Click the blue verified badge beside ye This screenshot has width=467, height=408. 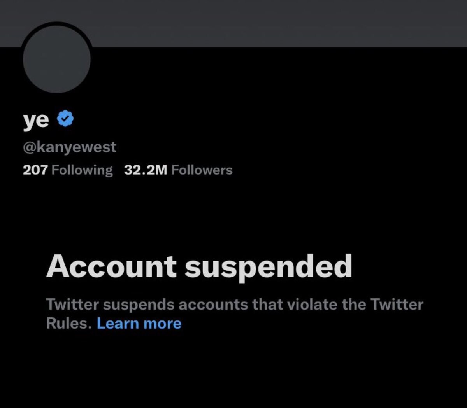[66, 119]
